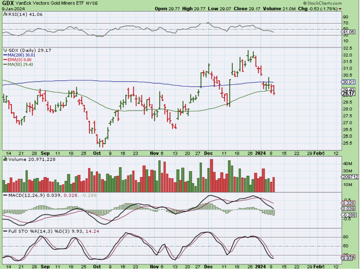Select the MACD(12,26,9) indicator label
The height and width of the screenshot is (269, 360).
[20, 195]
